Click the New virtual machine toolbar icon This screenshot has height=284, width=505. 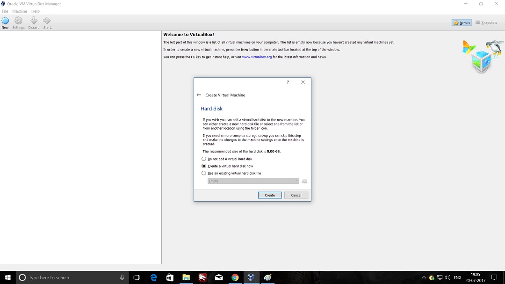tap(5, 22)
